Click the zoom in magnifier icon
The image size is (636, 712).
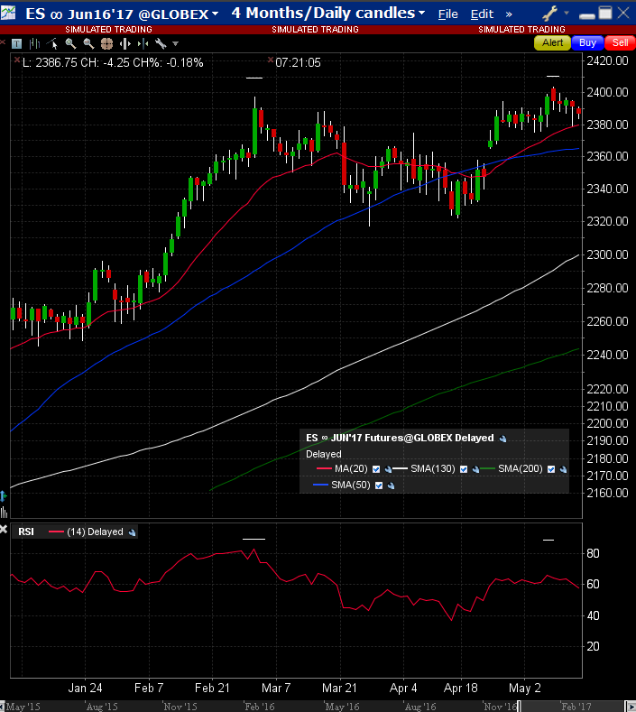70,43
